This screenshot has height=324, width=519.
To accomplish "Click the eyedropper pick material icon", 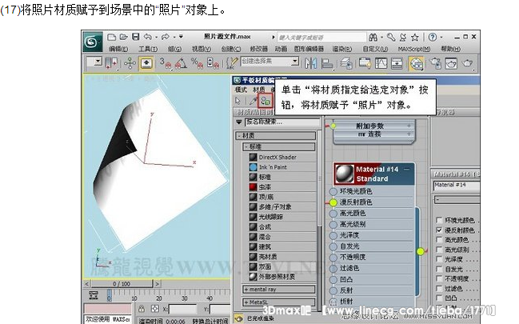I will (254, 101).
